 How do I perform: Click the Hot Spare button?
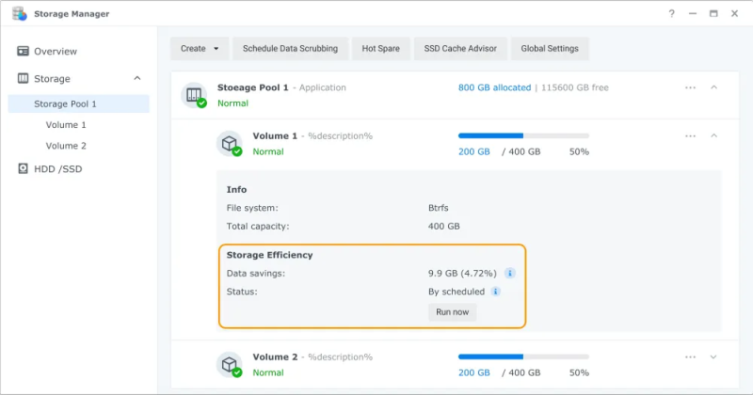pos(381,49)
